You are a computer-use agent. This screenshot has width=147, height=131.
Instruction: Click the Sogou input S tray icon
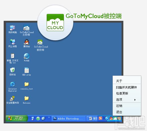100,118
